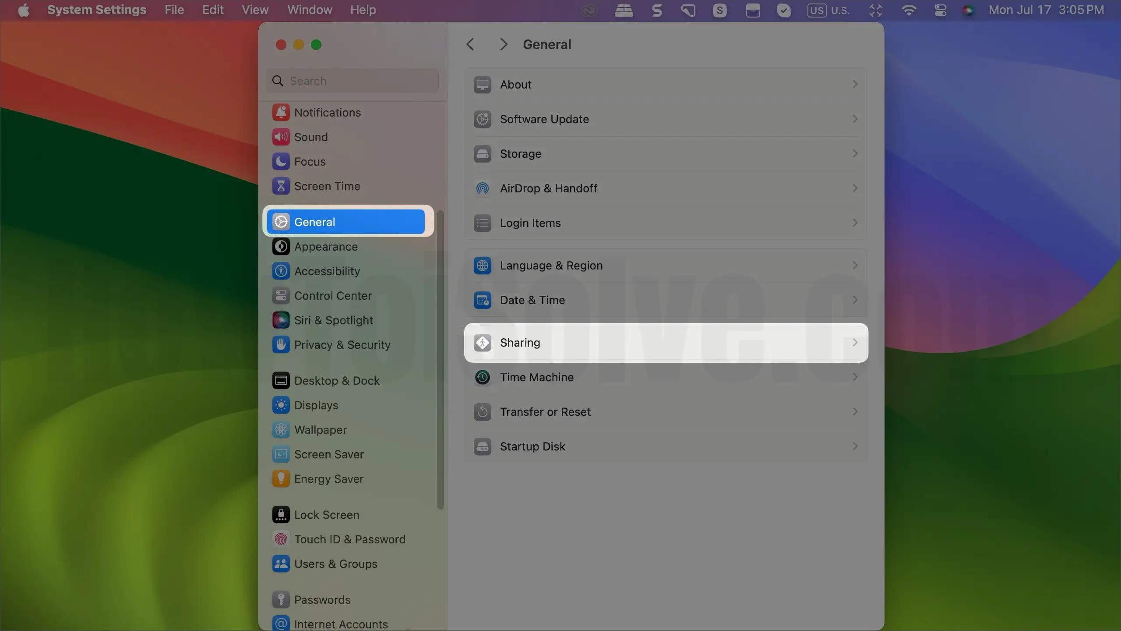This screenshot has width=1121, height=631.
Task: Click the Language & Region globe icon
Action: [483, 266]
